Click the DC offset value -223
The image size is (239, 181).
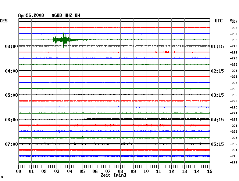(233, 89)
